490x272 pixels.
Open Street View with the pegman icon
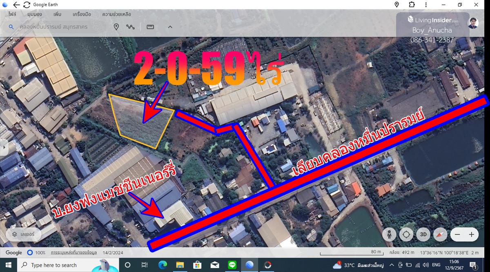click(389, 234)
